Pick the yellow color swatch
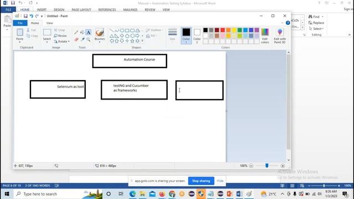 click(234, 30)
